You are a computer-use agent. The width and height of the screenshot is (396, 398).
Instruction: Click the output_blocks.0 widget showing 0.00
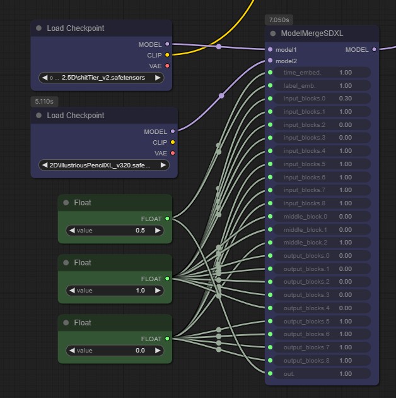(x=322, y=256)
